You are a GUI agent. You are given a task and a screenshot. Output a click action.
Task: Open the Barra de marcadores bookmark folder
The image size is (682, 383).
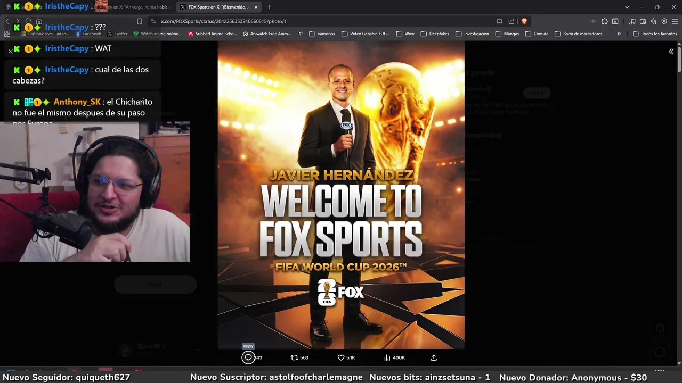(x=579, y=34)
